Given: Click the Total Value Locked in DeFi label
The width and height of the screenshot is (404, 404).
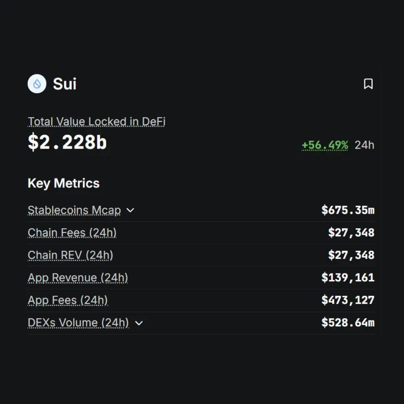Looking at the screenshot, I should (x=97, y=122).
